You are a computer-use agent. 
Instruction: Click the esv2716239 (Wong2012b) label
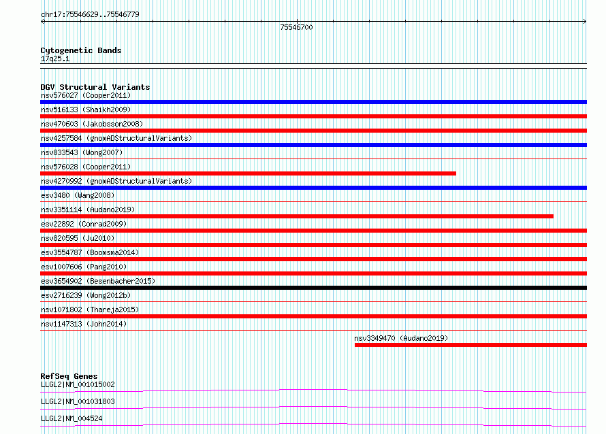click(x=86, y=295)
